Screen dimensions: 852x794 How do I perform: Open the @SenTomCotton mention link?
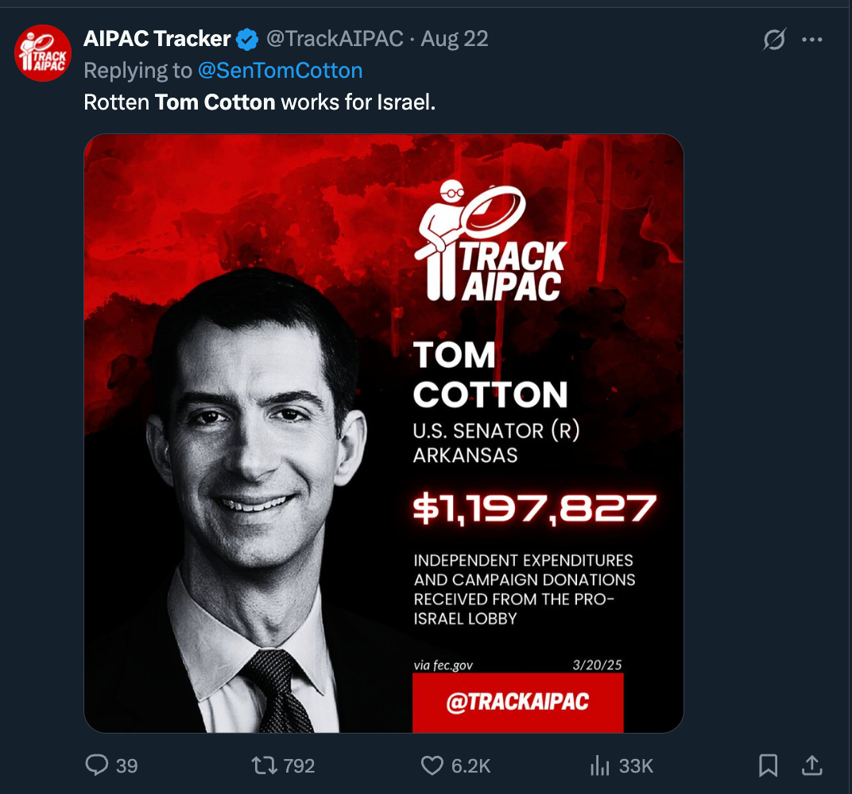coord(280,71)
